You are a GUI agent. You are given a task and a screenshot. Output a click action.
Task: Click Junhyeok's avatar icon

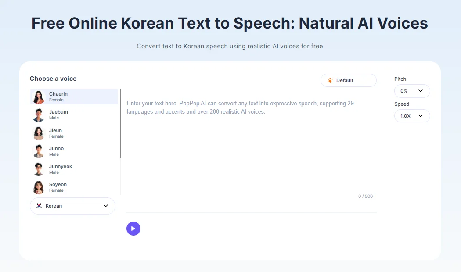click(x=39, y=169)
